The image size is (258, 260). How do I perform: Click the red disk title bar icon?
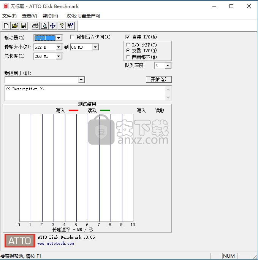click(x=6, y=6)
